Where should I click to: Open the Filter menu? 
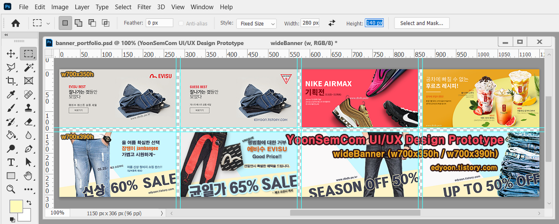point(144,7)
